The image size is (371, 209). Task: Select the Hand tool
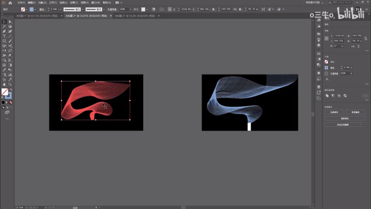click(x=4, y=84)
